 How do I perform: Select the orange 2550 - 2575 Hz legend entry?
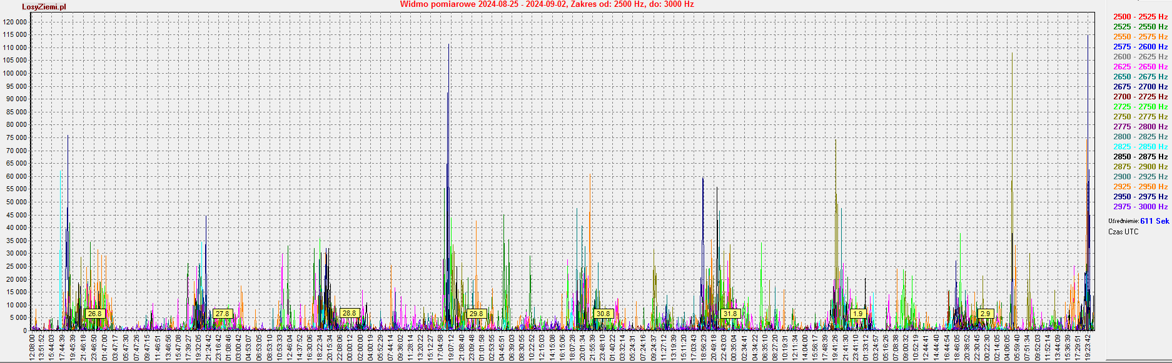pos(1139,37)
